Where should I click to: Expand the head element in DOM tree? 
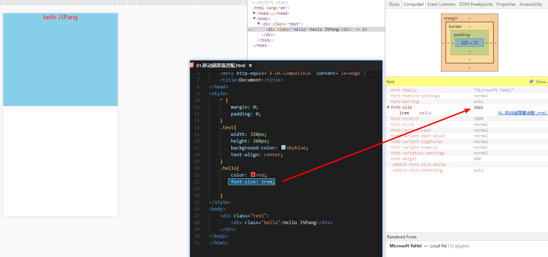254,13
